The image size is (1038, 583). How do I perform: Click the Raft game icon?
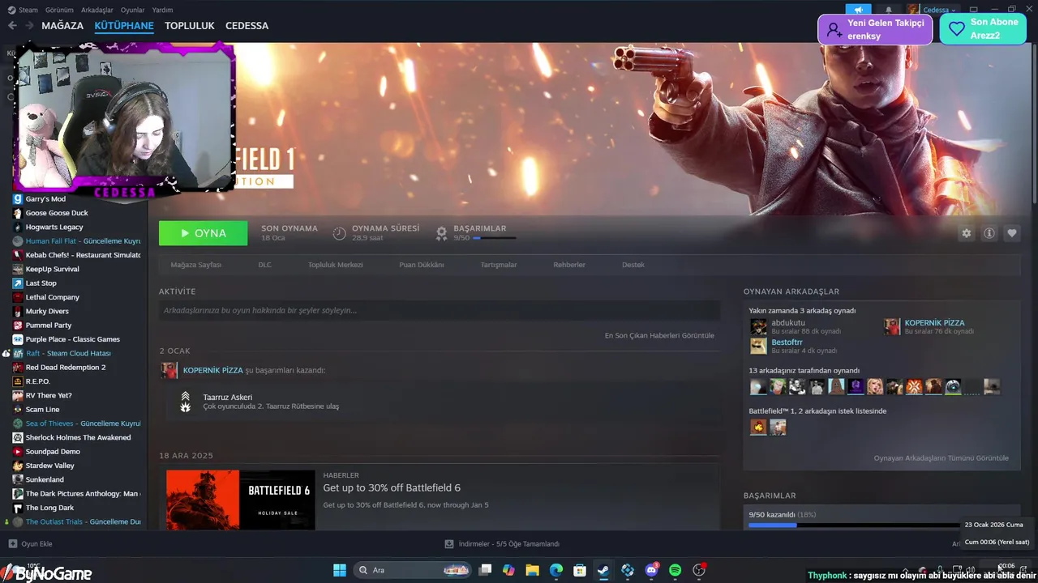click(18, 353)
